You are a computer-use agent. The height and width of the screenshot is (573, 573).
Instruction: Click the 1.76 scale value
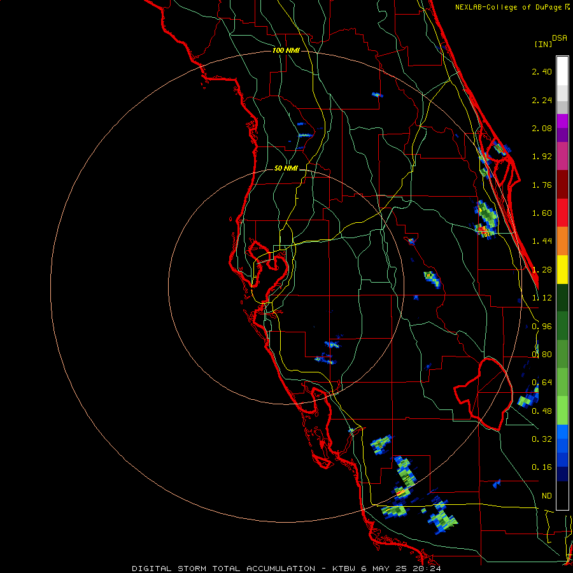[542, 185]
